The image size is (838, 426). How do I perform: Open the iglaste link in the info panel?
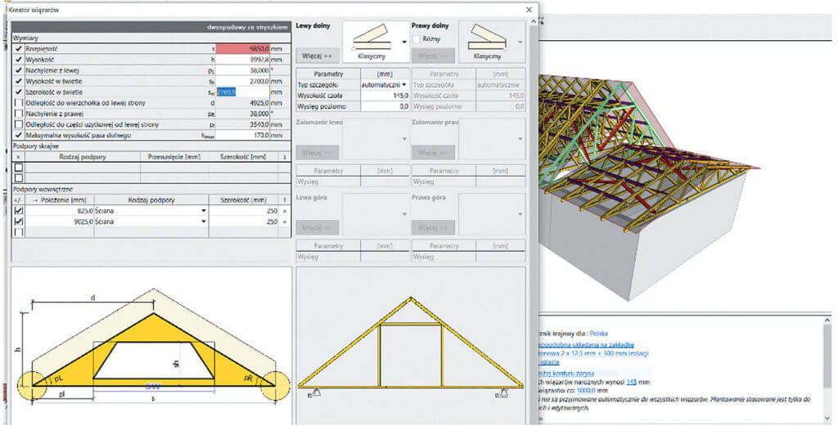point(548,362)
